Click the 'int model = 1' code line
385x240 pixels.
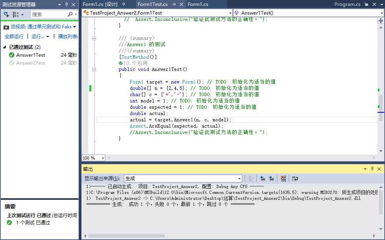185,101
